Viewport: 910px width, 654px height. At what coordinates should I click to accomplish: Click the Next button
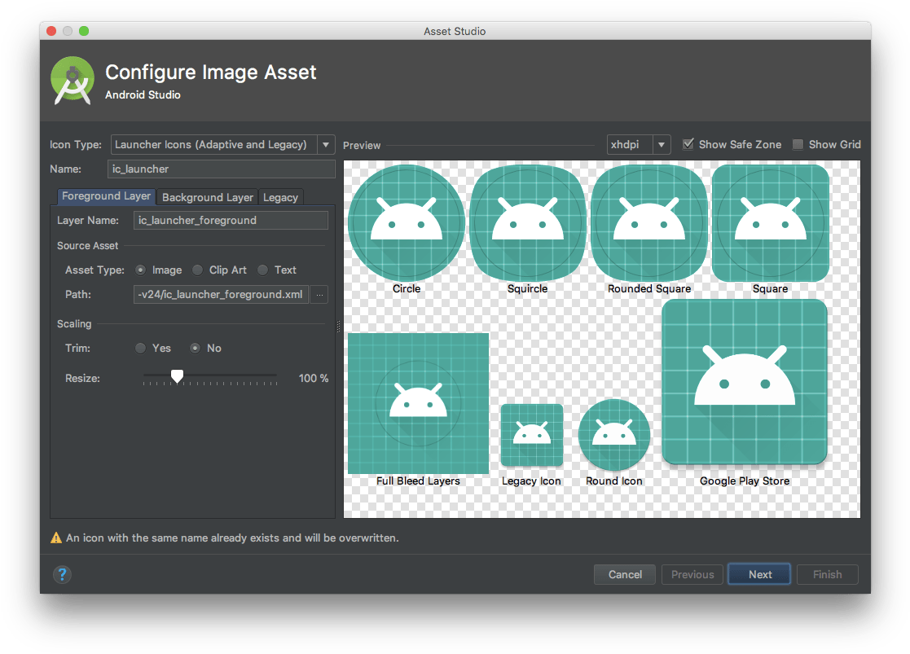pos(759,574)
